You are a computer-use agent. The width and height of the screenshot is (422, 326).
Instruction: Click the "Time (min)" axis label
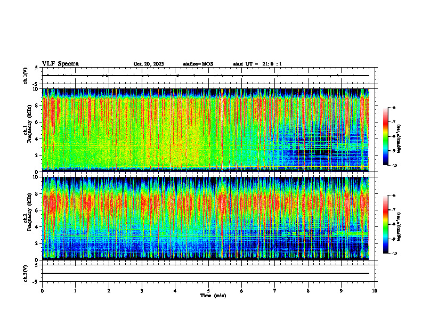[213, 296]
